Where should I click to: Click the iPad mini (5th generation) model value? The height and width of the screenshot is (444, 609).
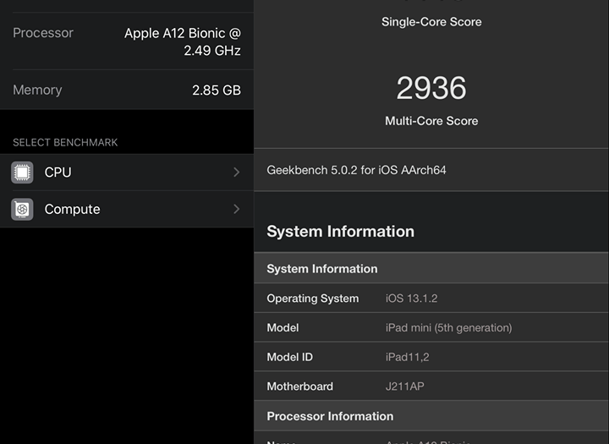point(448,328)
